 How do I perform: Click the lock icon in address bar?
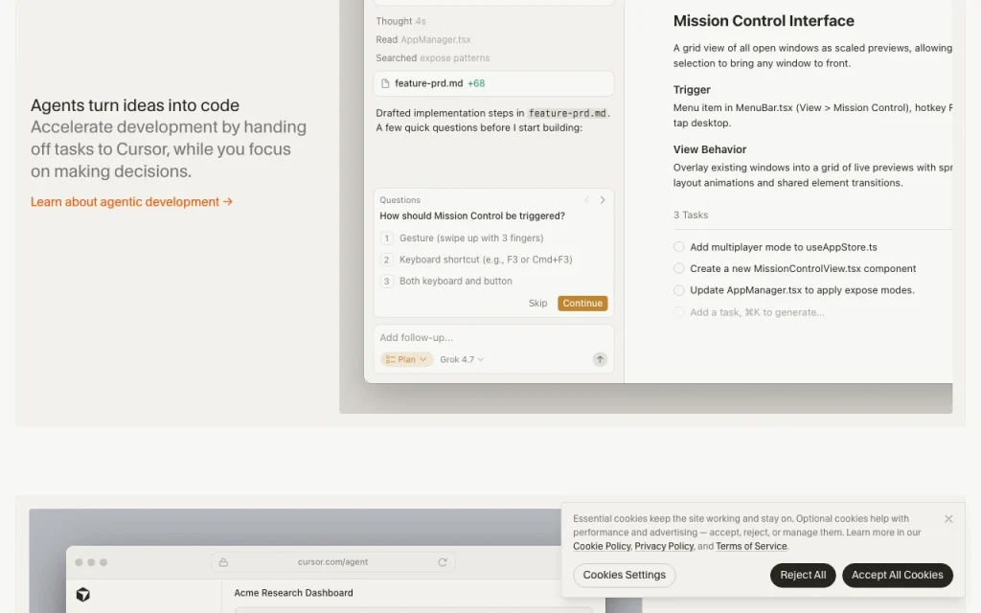[x=223, y=562]
